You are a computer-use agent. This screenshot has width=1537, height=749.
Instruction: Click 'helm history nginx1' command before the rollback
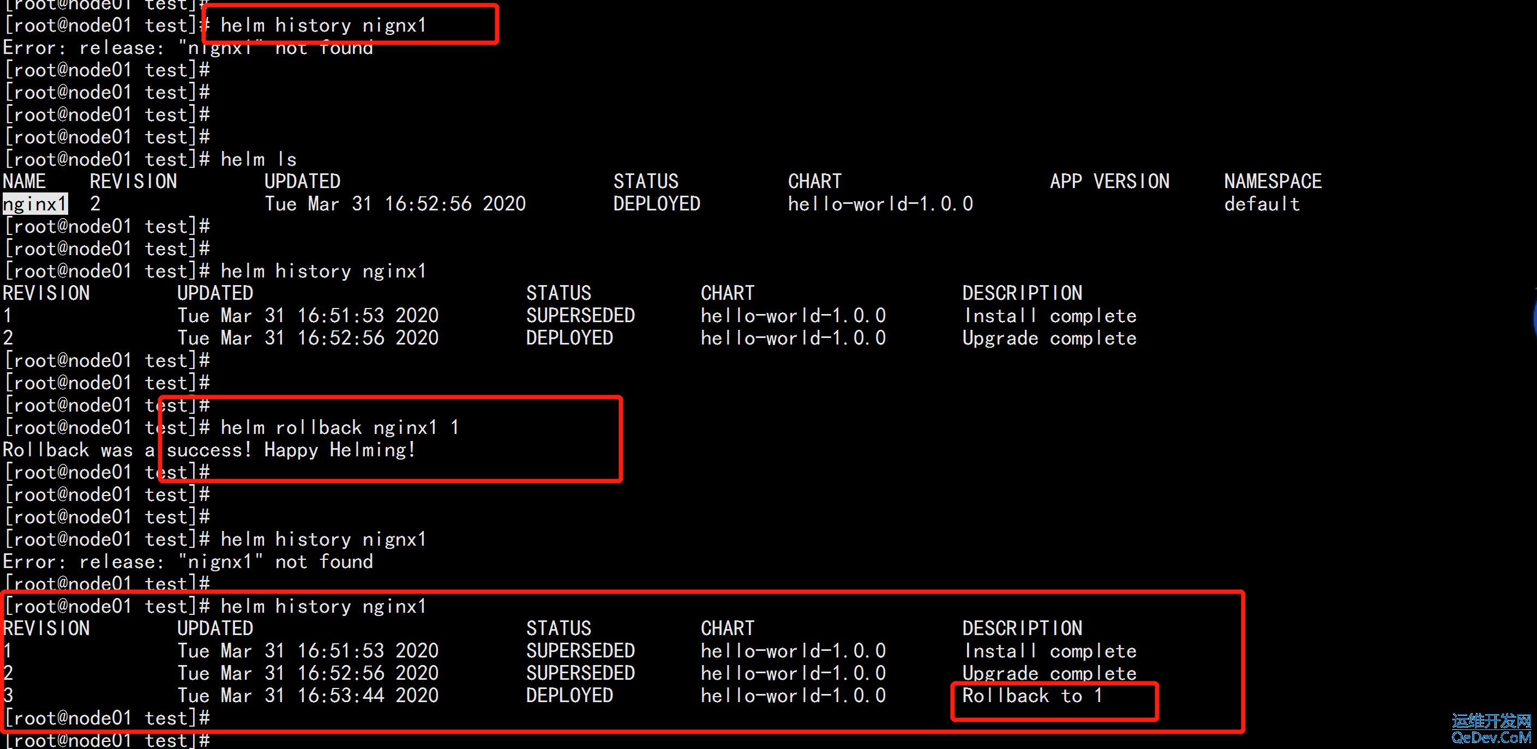pos(323,271)
